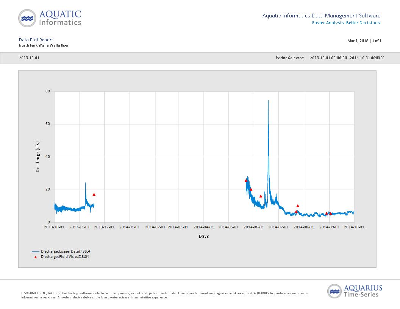Click the red triangle legend marker
Screen dimensions: 400x309
36,257
